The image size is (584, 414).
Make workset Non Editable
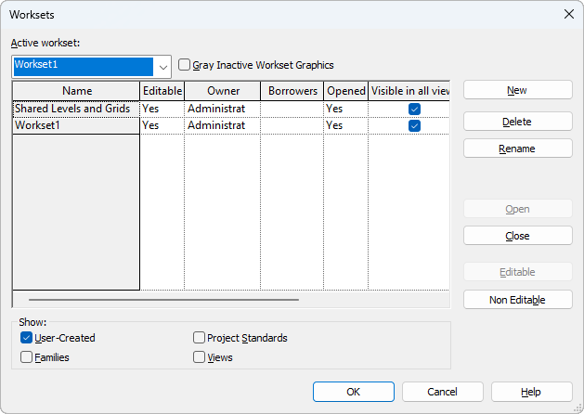pyautogui.click(x=517, y=299)
